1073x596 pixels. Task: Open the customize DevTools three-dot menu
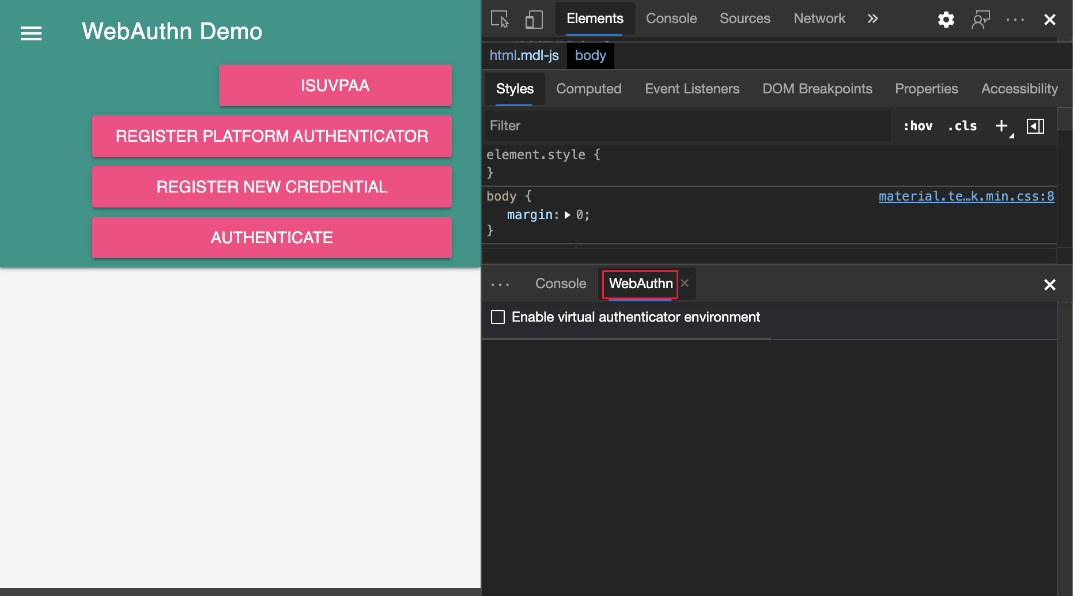(x=1014, y=19)
